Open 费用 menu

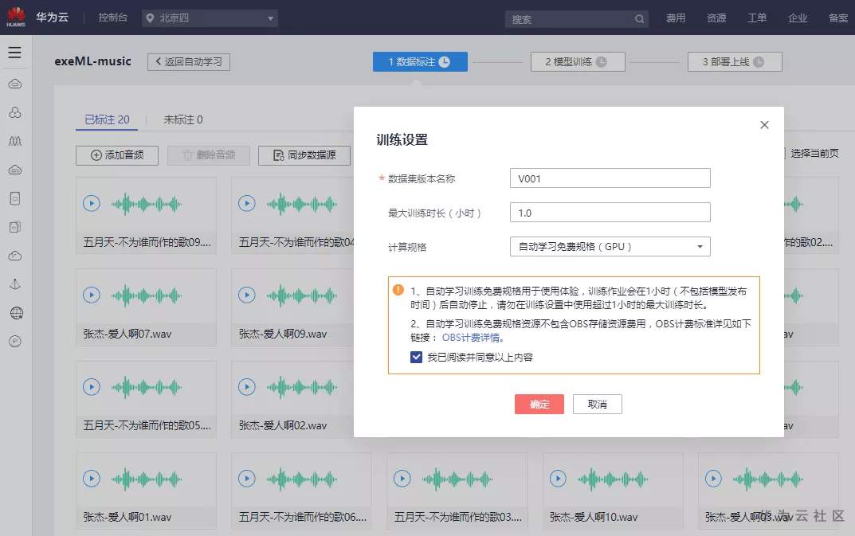click(x=676, y=18)
